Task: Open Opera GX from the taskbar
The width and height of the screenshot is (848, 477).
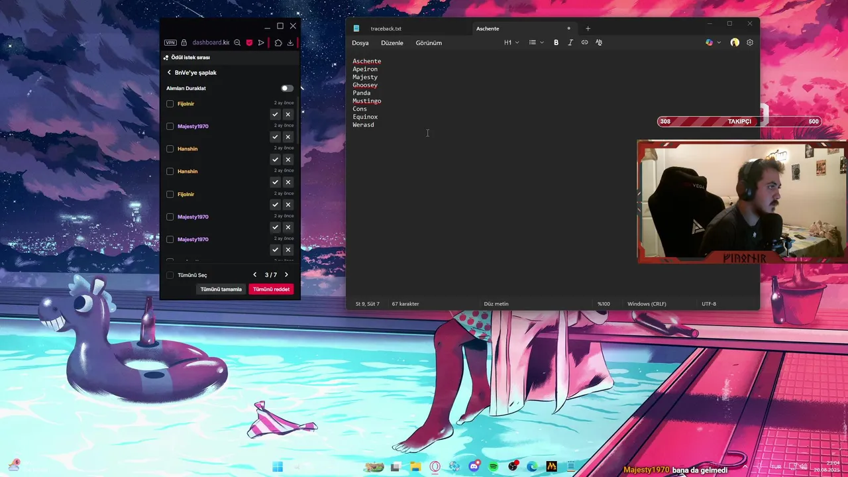Action: pos(435,466)
